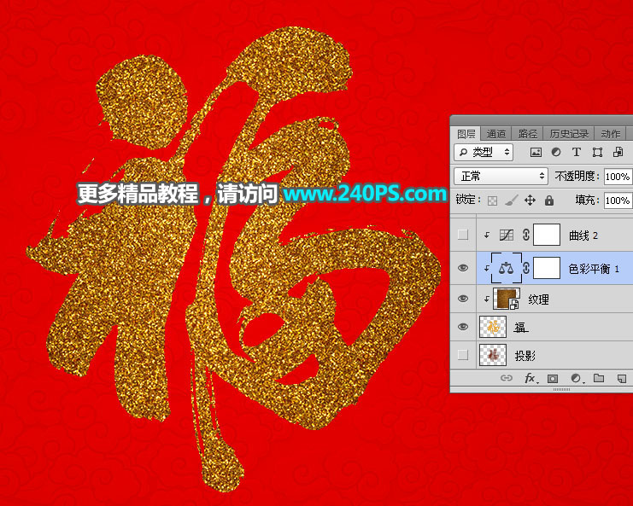The width and height of the screenshot is (633, 506).
Task: Toggle lock image pixels brush icon
Action: tap(512, 201)
